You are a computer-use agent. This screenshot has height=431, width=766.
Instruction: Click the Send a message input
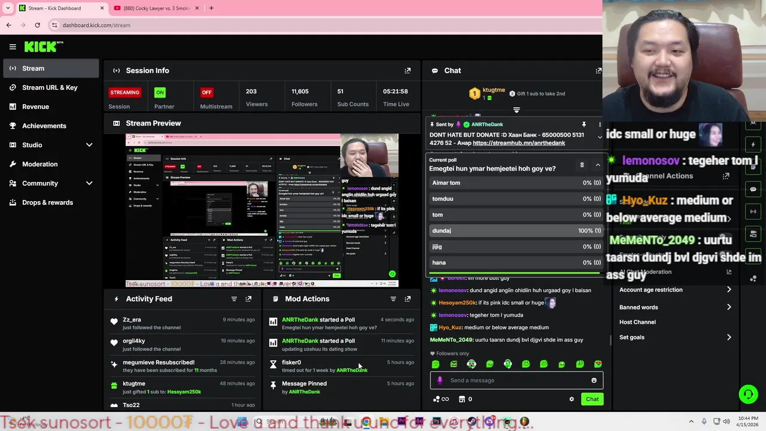pyautogui.click(x=516, y=380)
